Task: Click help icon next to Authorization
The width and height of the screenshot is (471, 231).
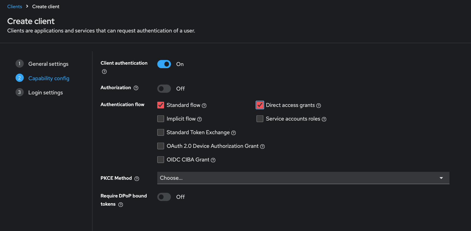Action: point(136,88)
